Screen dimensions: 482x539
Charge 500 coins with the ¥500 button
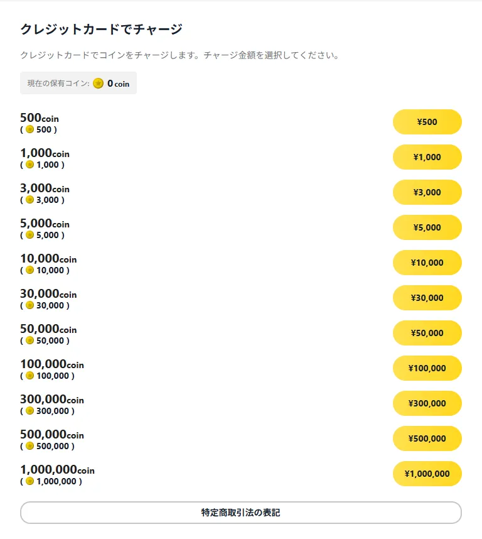click(x=427, y=122)
